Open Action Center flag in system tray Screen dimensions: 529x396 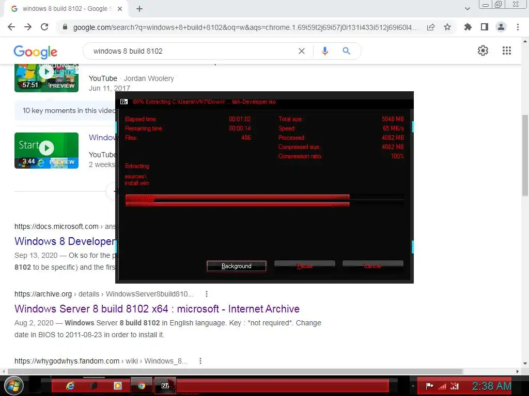point(429,386)
